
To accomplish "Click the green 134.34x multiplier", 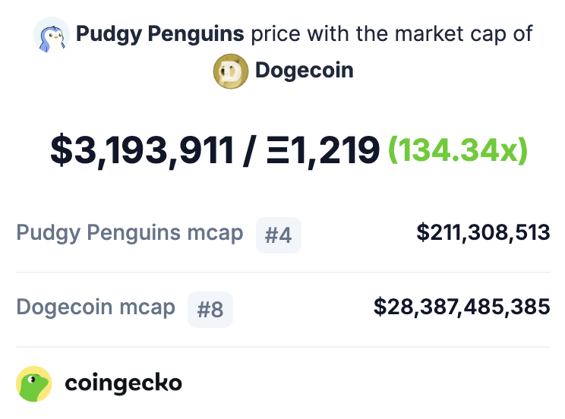I will (x=458, y=150).
